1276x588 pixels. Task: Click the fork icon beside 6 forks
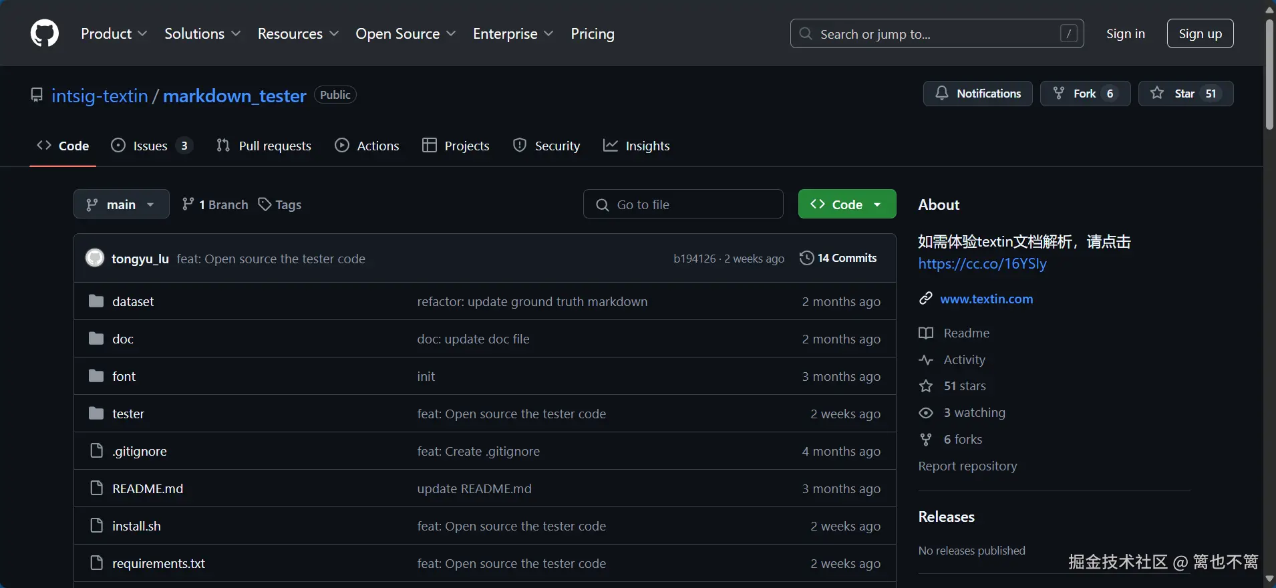tap(926, 439)
